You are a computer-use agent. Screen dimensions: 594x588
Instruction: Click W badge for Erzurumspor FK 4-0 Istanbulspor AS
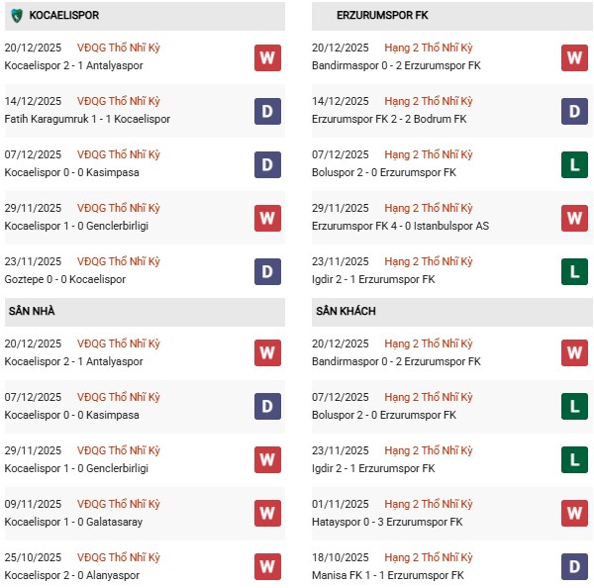click(575, 218)
